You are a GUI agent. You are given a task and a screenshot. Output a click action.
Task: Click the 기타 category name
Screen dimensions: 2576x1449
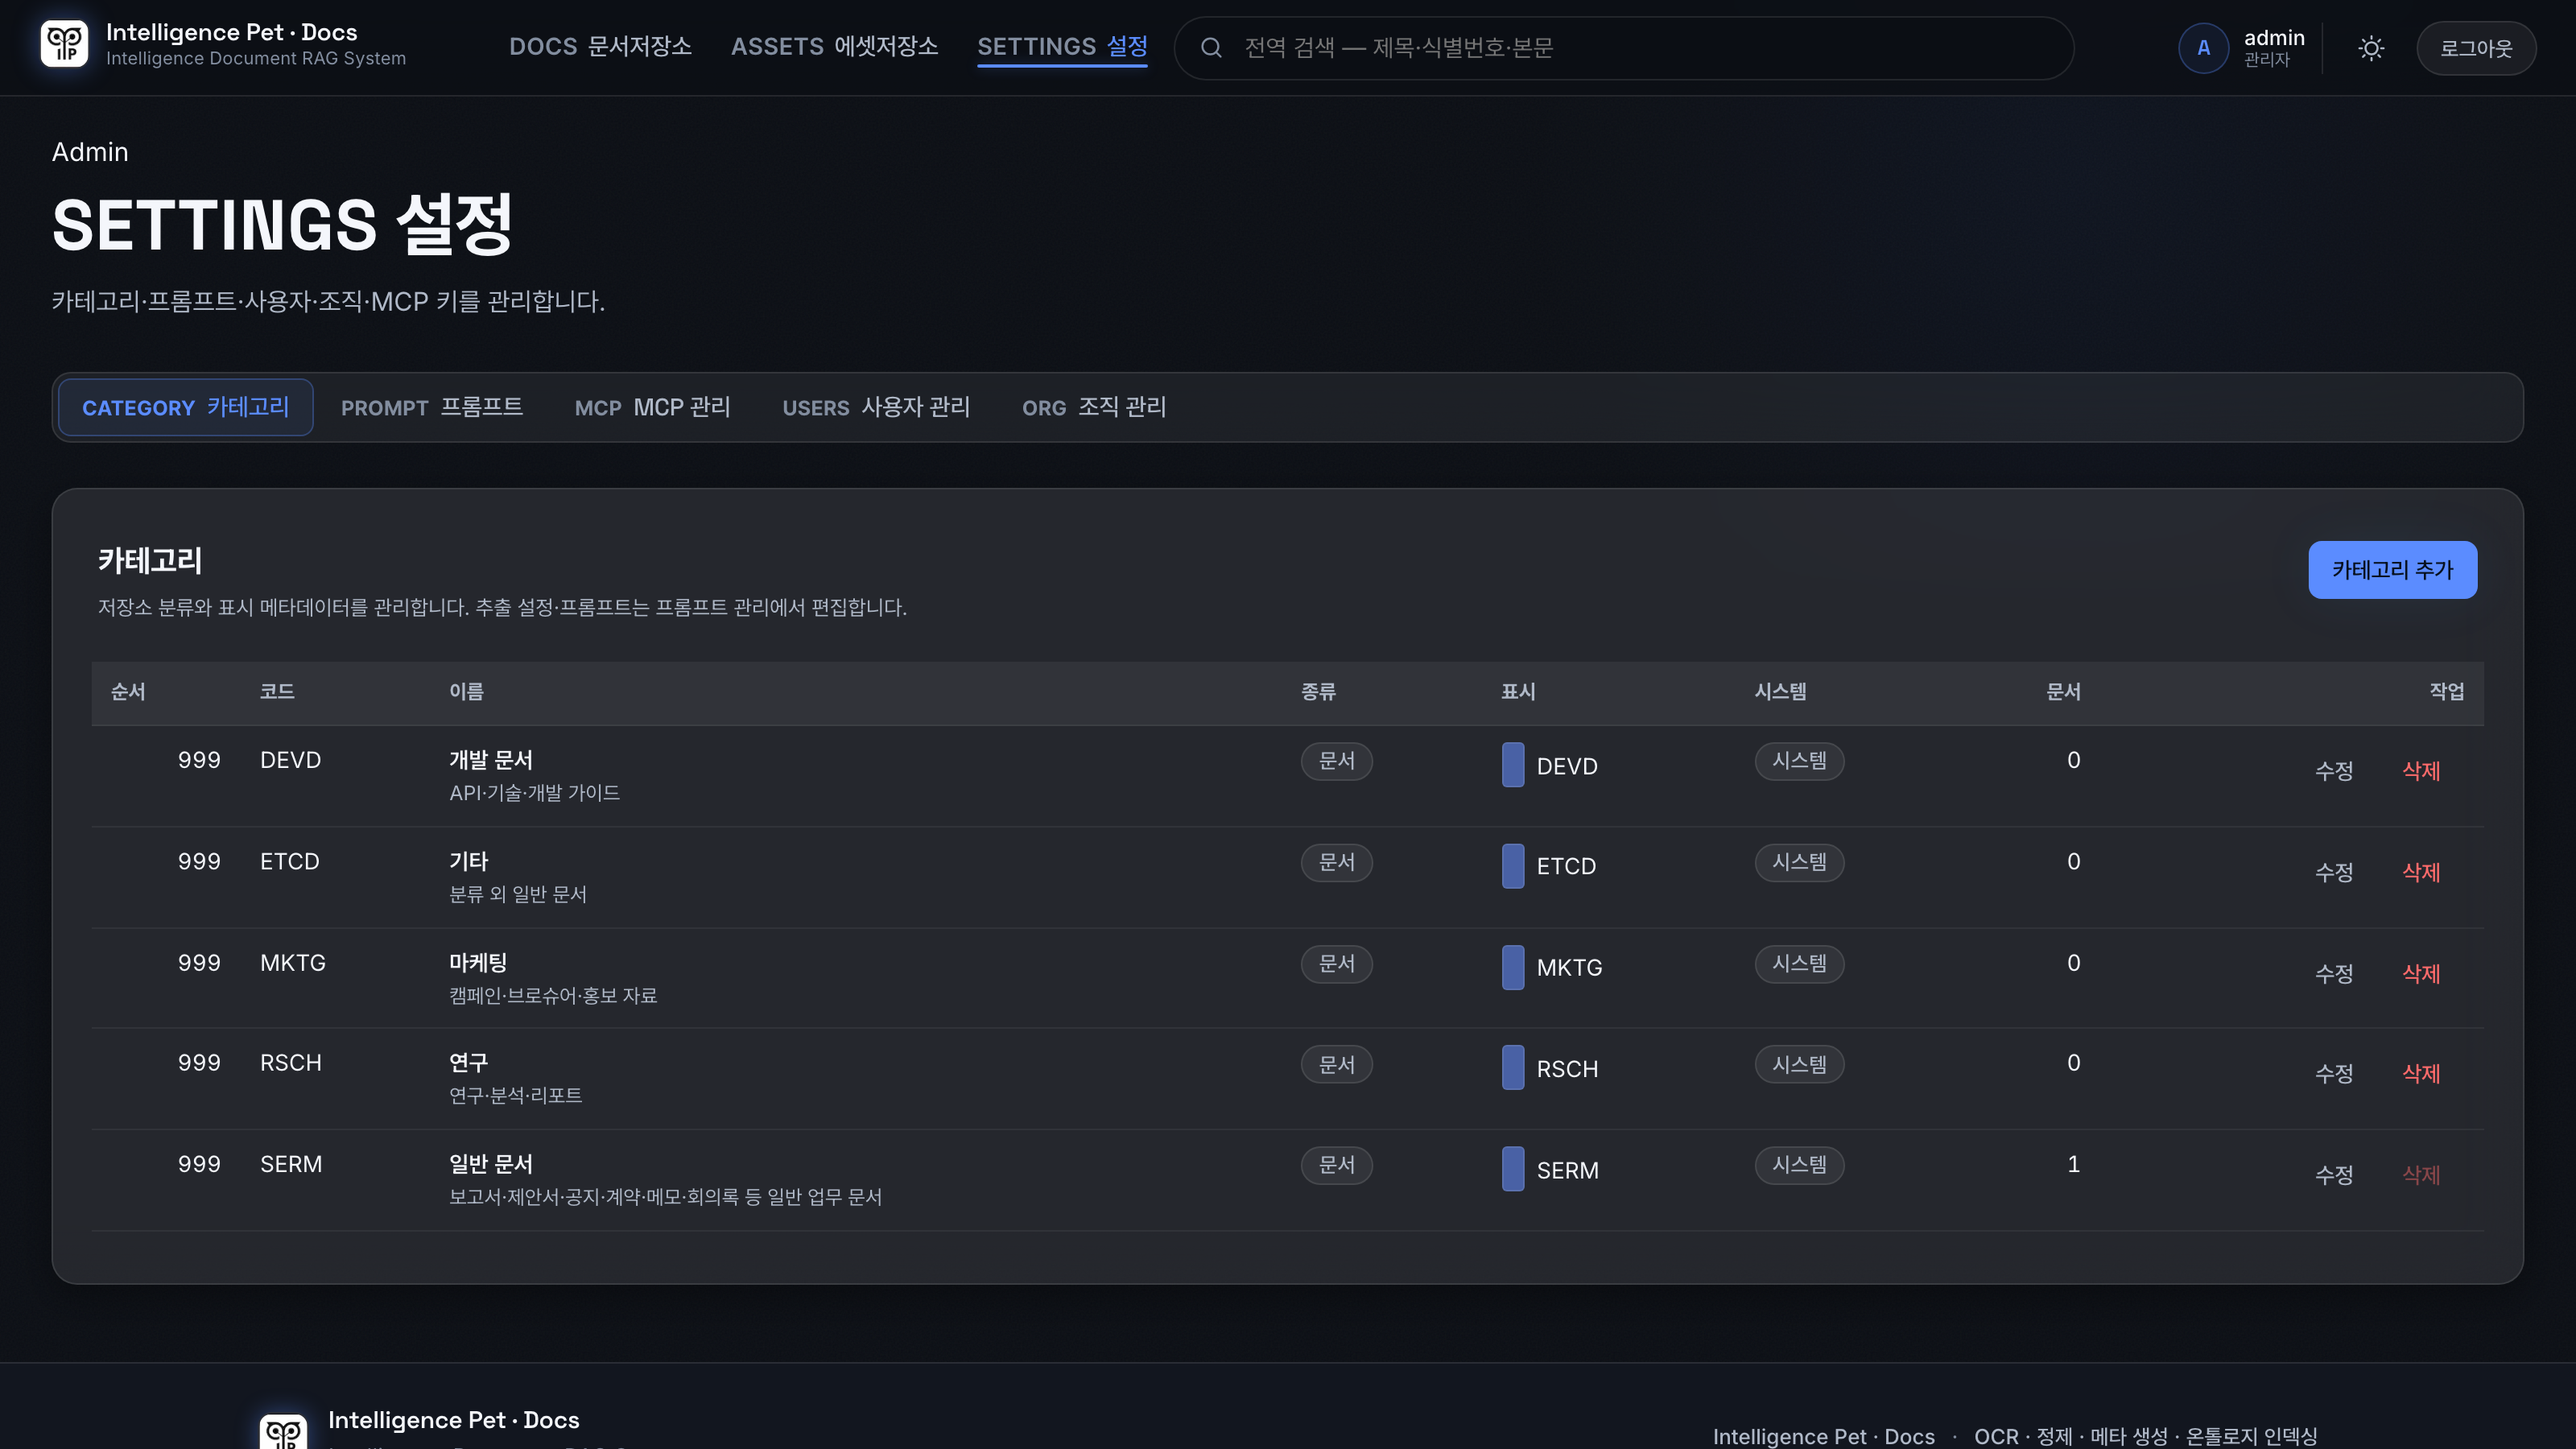[469, 861]
